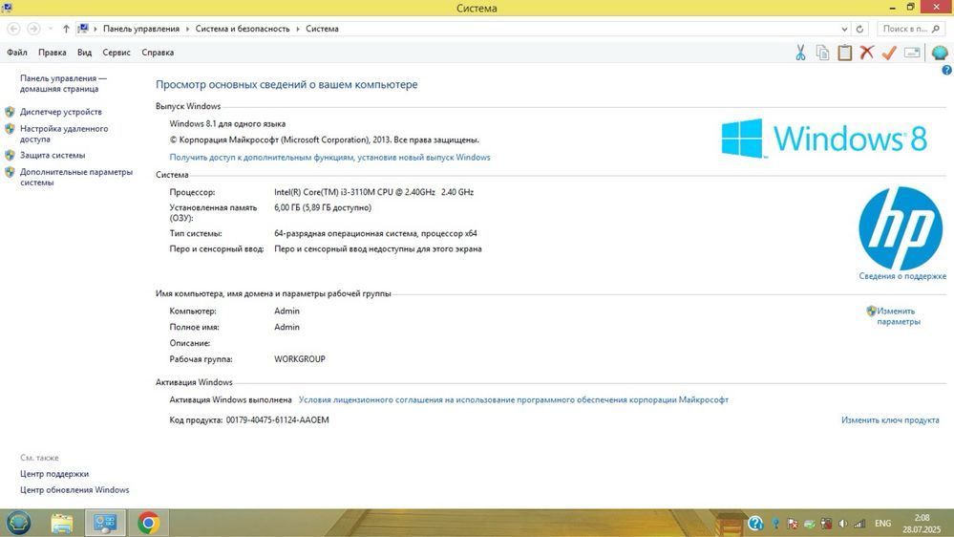The image size is (954, 537).
Task: Click the blue shell icon in toolbar
Action: [940, 53]
